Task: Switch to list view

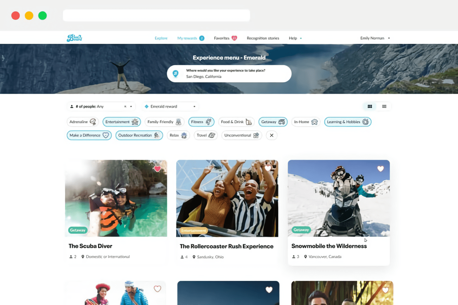Action: pos(384,106)
